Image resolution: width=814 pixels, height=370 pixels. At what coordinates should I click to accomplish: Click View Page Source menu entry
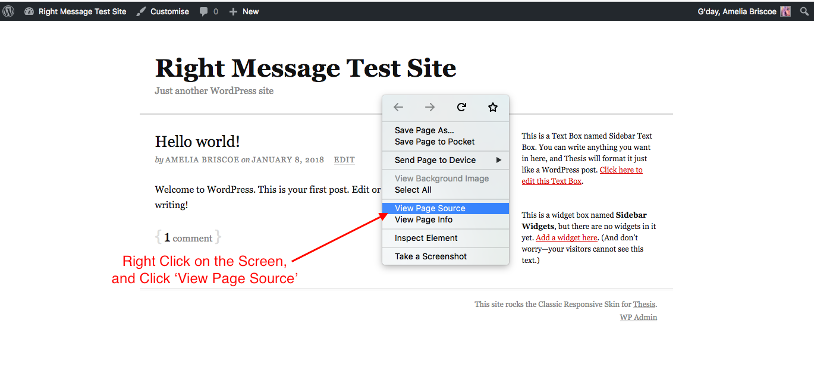445,208
